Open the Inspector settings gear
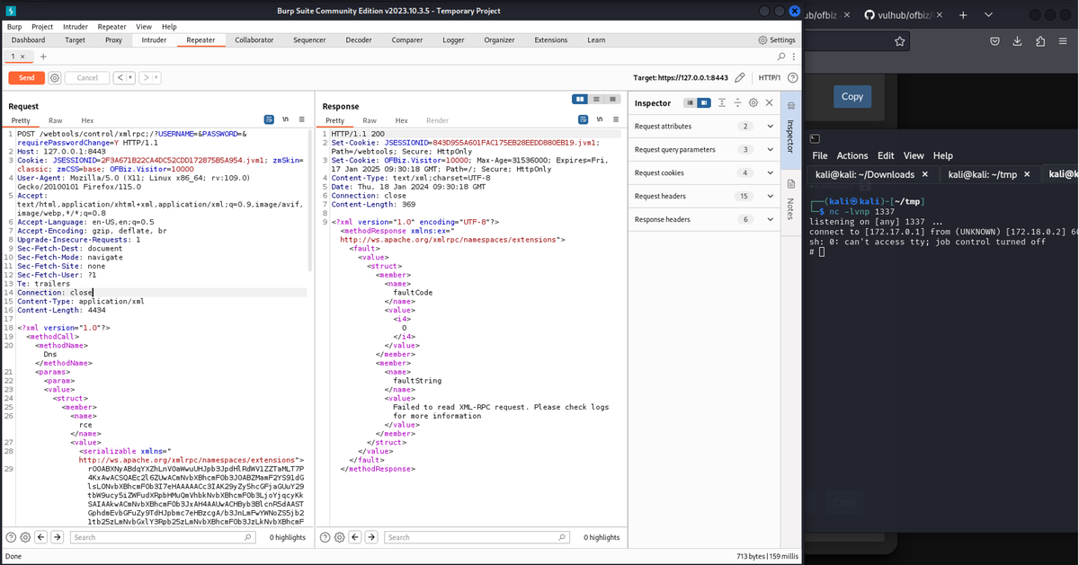 [x=754, y=103]
